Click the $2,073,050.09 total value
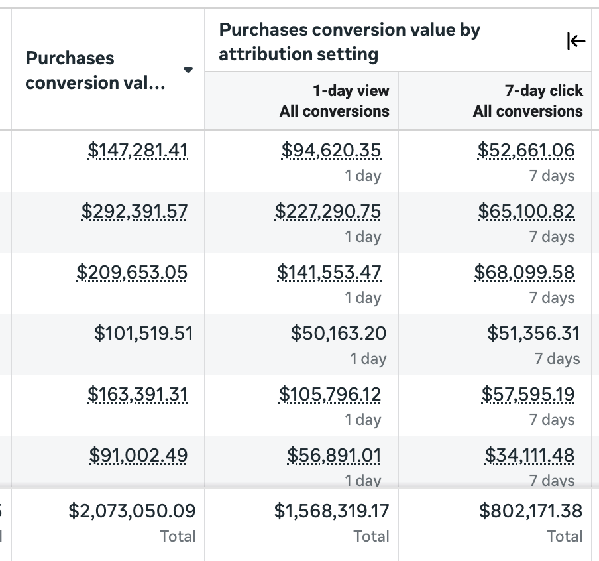 (132, 511)
